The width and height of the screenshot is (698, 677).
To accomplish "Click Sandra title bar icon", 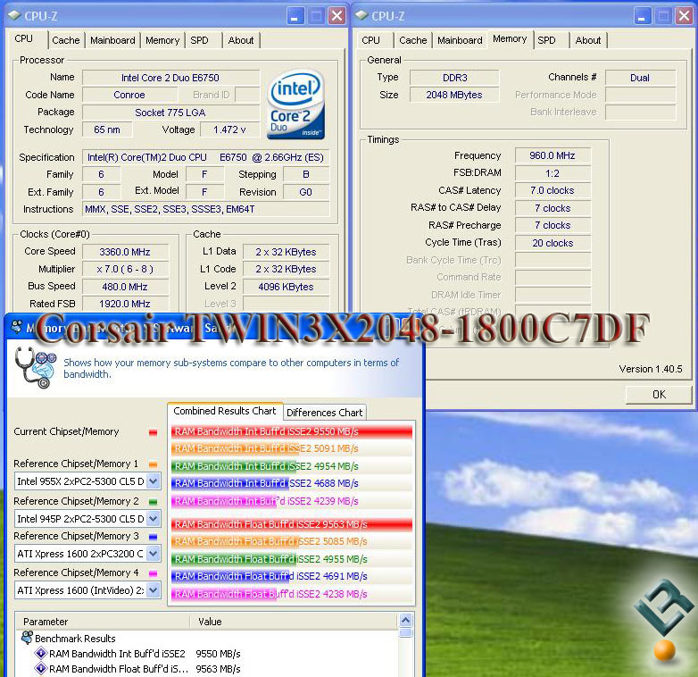I will (17, 327).
